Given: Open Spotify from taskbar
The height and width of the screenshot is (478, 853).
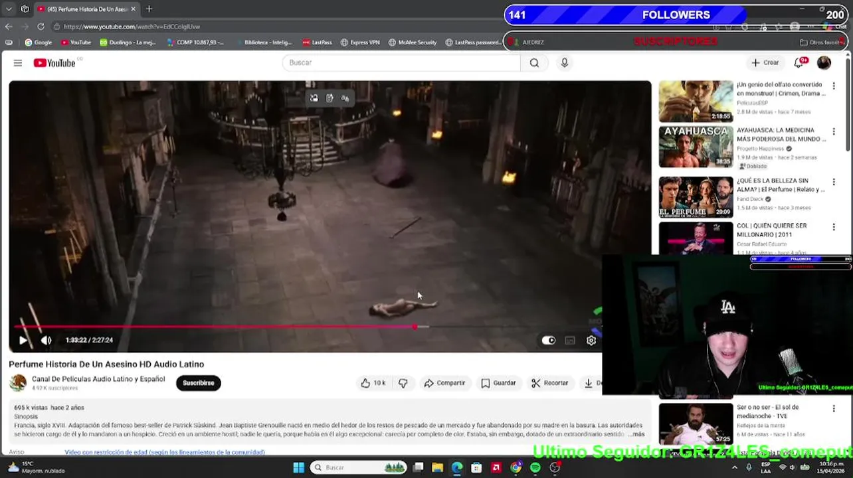Looking at the screenshot, I should point(535,467).
